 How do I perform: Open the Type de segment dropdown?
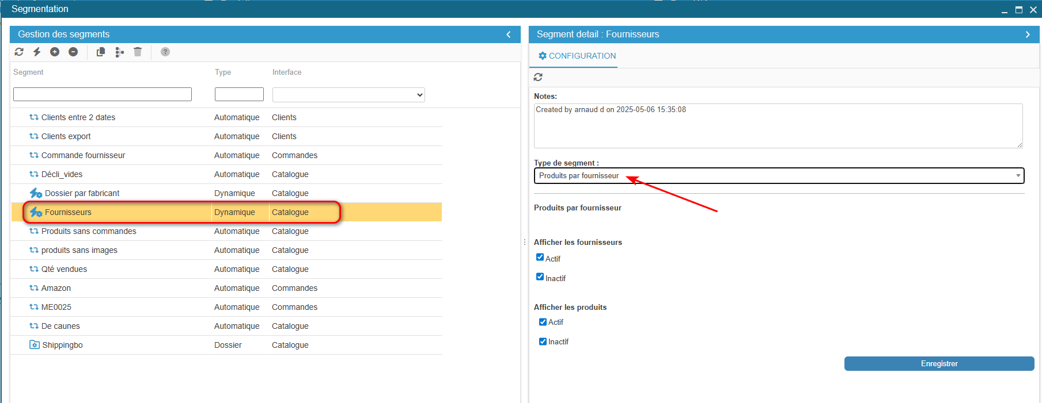[x=779, y=176]
